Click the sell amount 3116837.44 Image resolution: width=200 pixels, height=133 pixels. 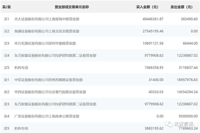click(x=188, y=68)
